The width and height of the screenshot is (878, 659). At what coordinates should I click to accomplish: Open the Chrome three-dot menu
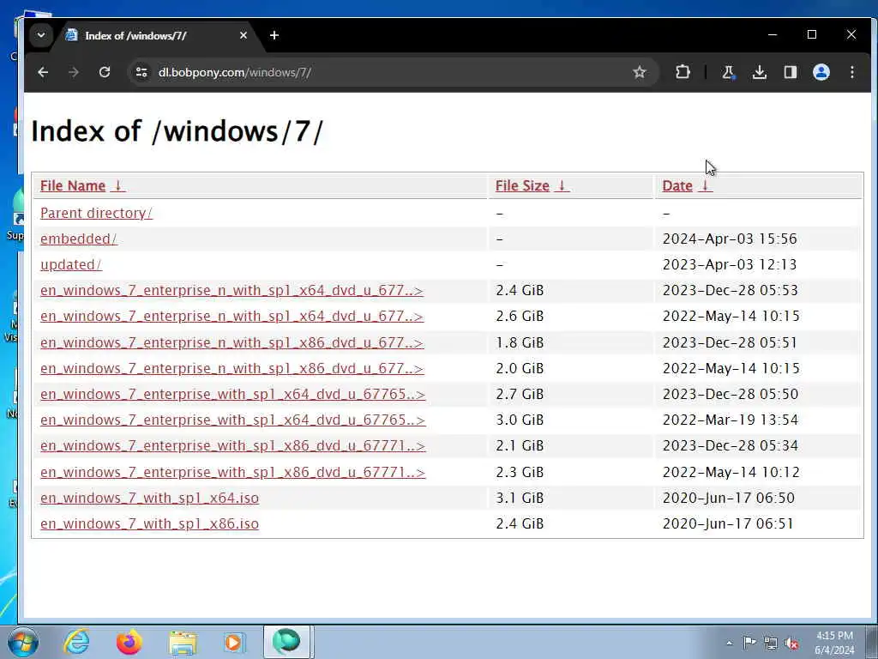point(851,72)
